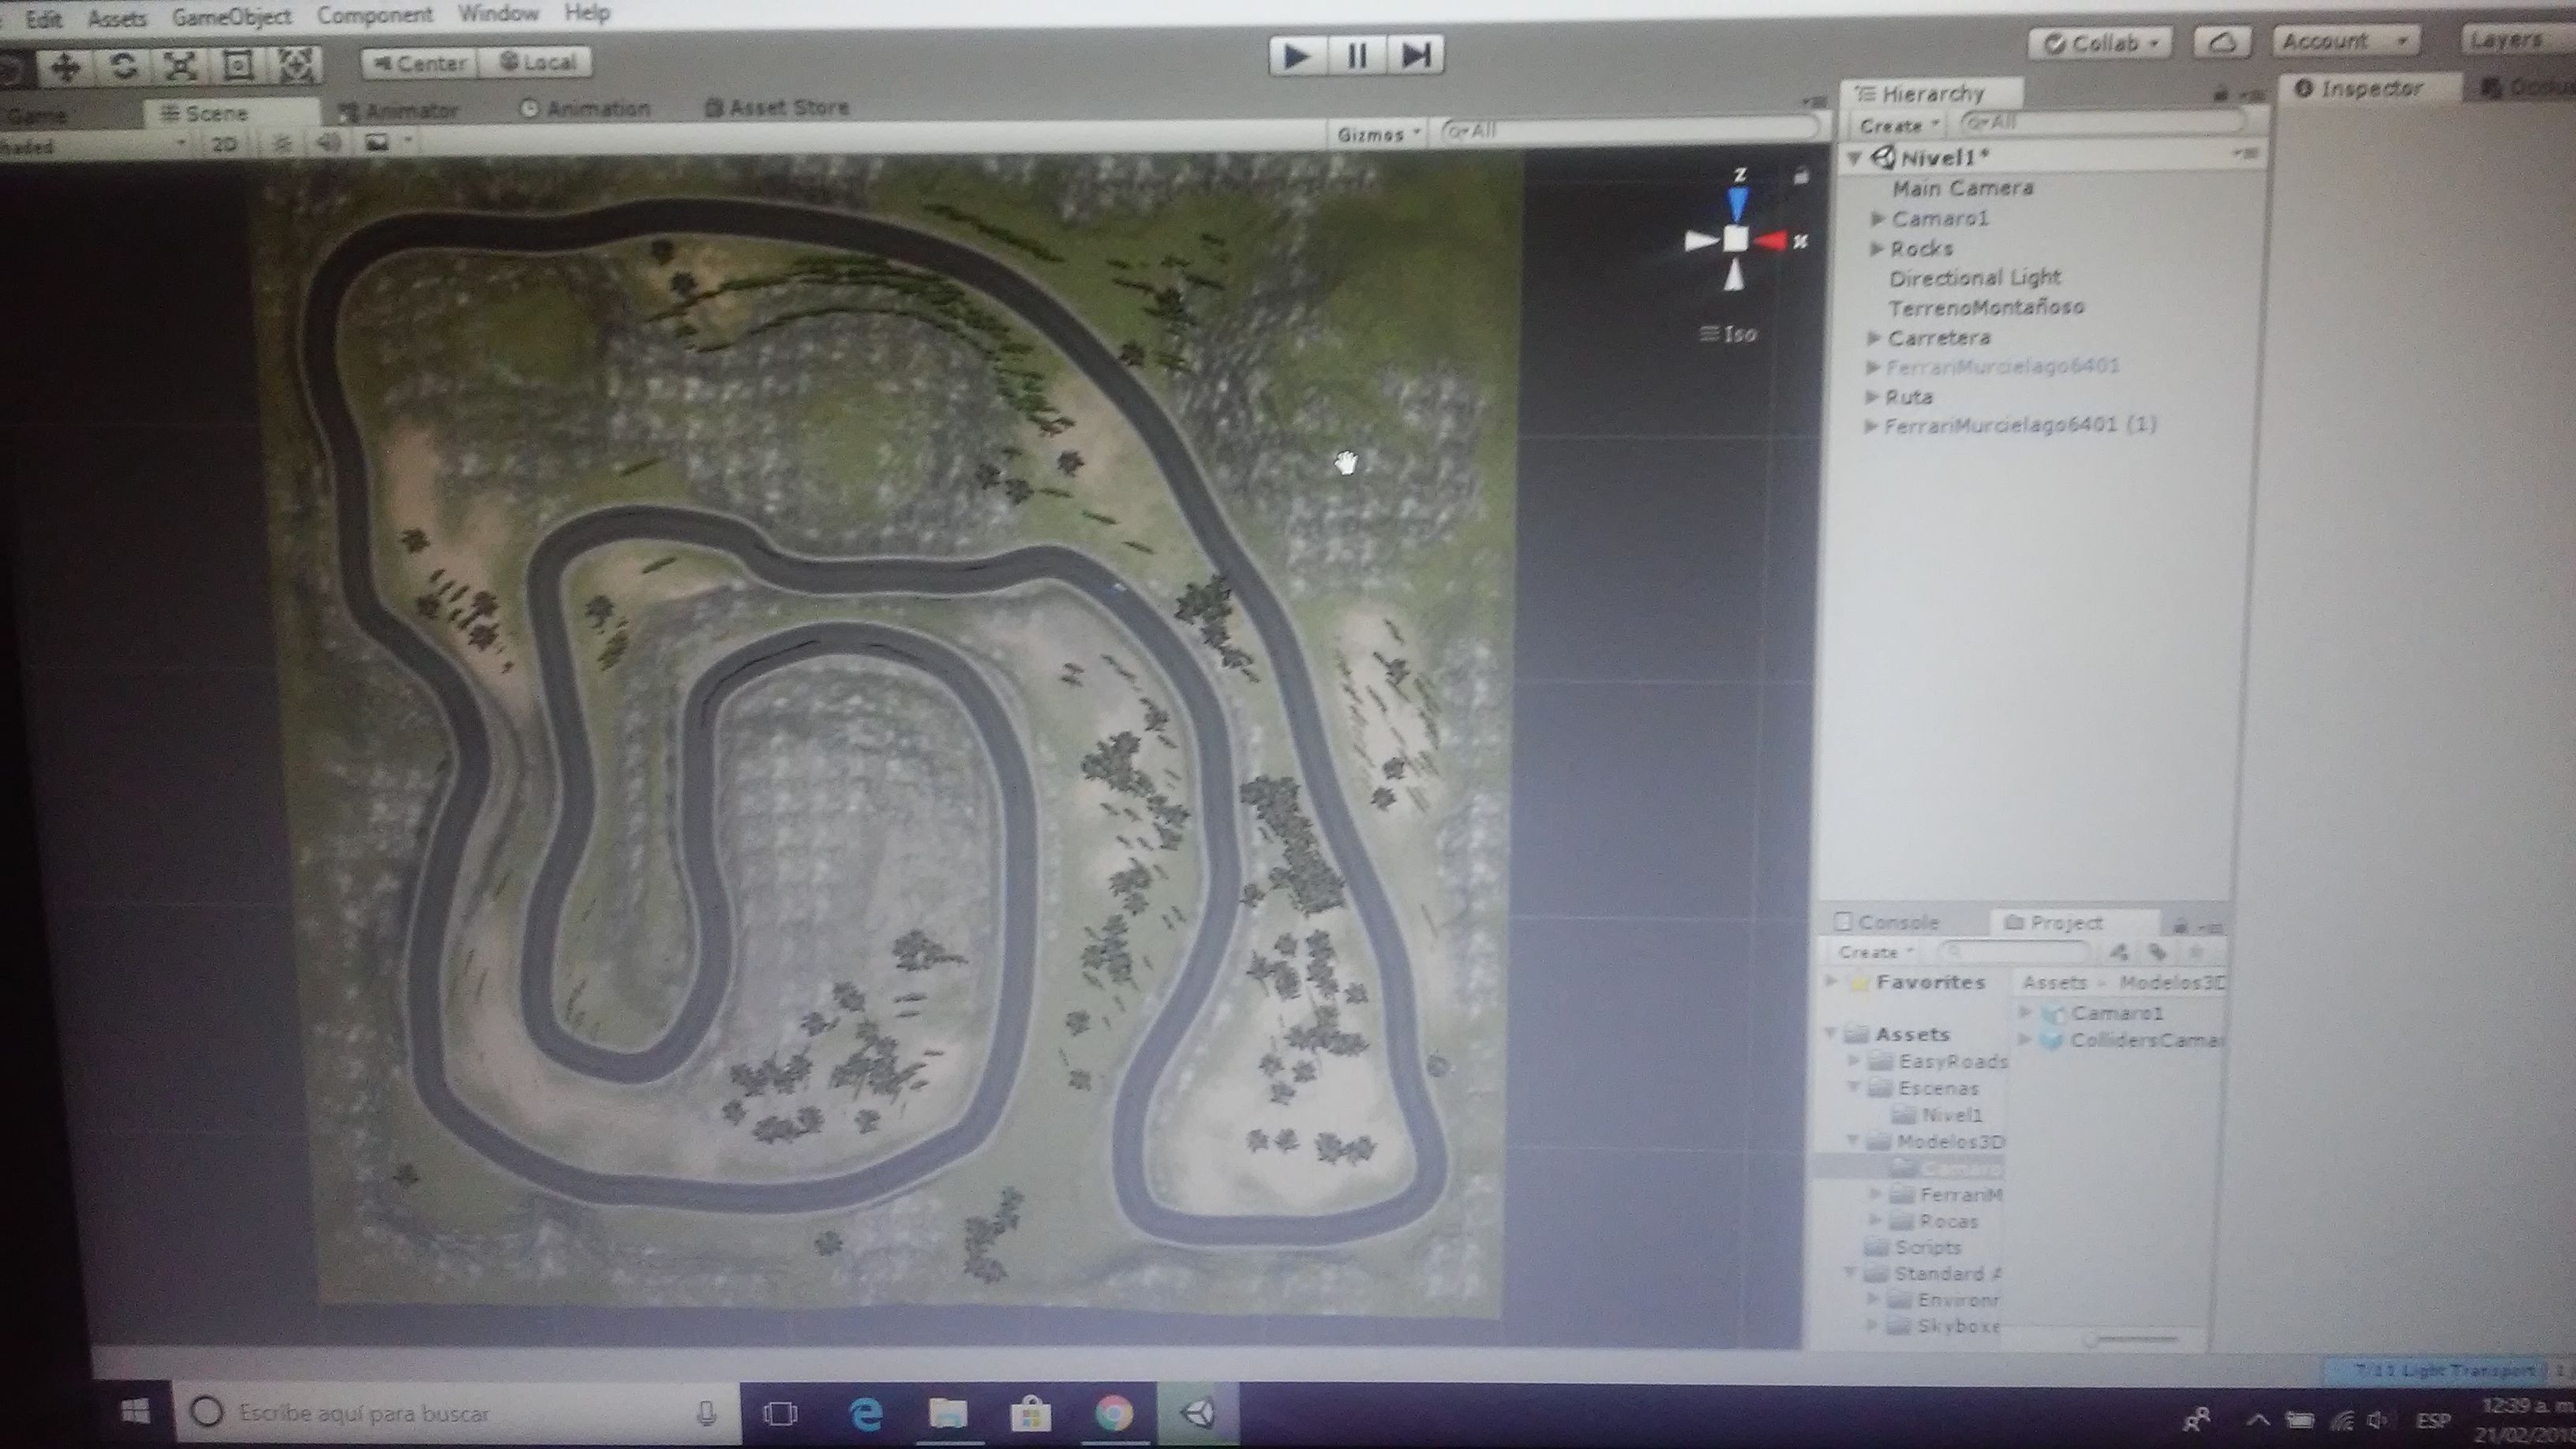Open Microsoft Edge from taskbar
The width and height of the screenshot is (2576, 1449).
865,1414
